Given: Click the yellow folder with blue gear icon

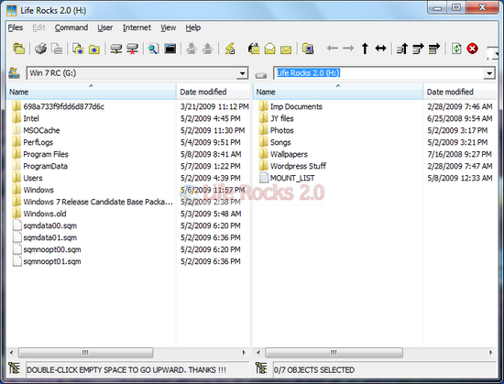Looking at the screenshot, I should coord(94,49).
